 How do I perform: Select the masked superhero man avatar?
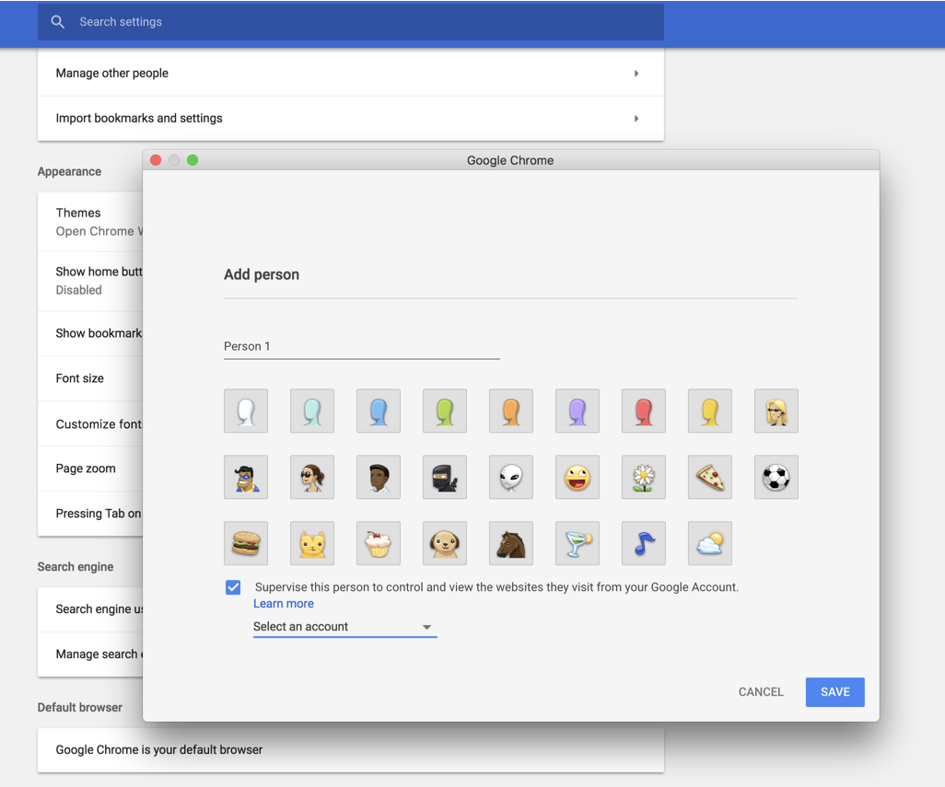tap(246, 477)
